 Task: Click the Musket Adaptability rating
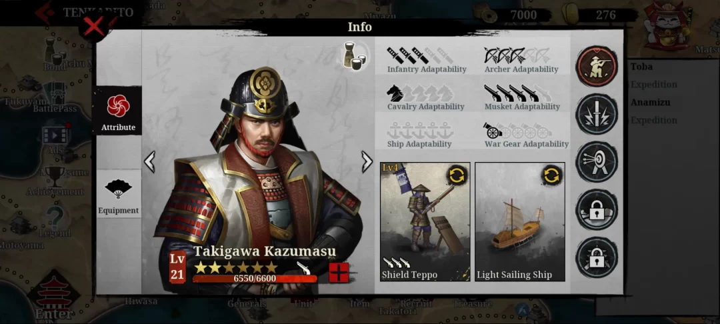point(517,93)
